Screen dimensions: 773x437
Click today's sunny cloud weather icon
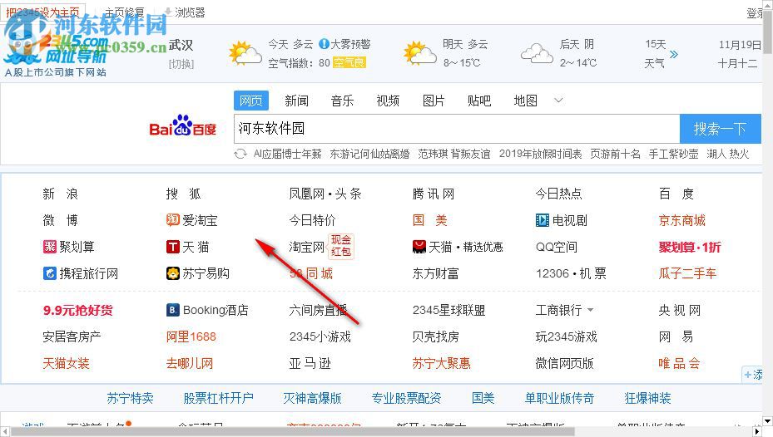(245, 53)
